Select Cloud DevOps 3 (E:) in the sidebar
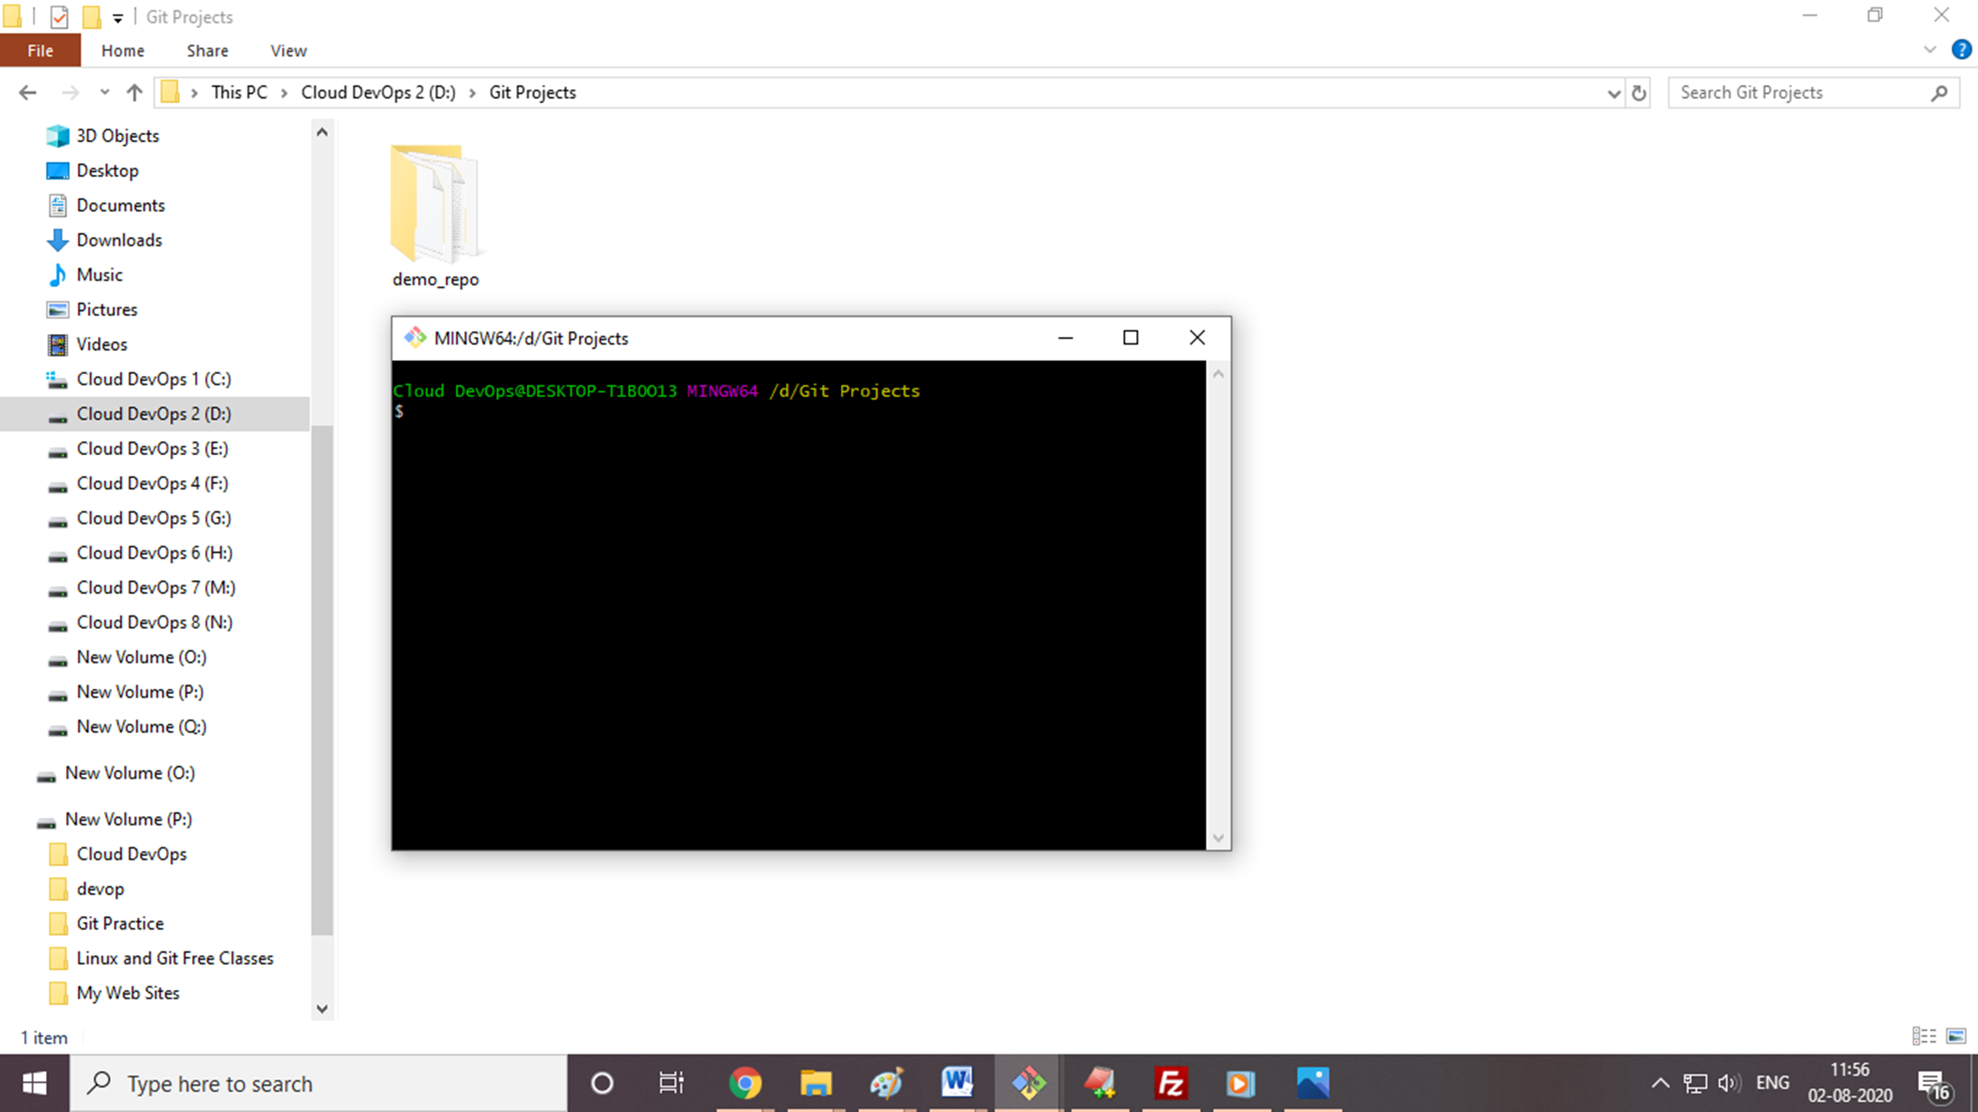The height and width of the screenshot is (1112, 1978). coord(151,449)
